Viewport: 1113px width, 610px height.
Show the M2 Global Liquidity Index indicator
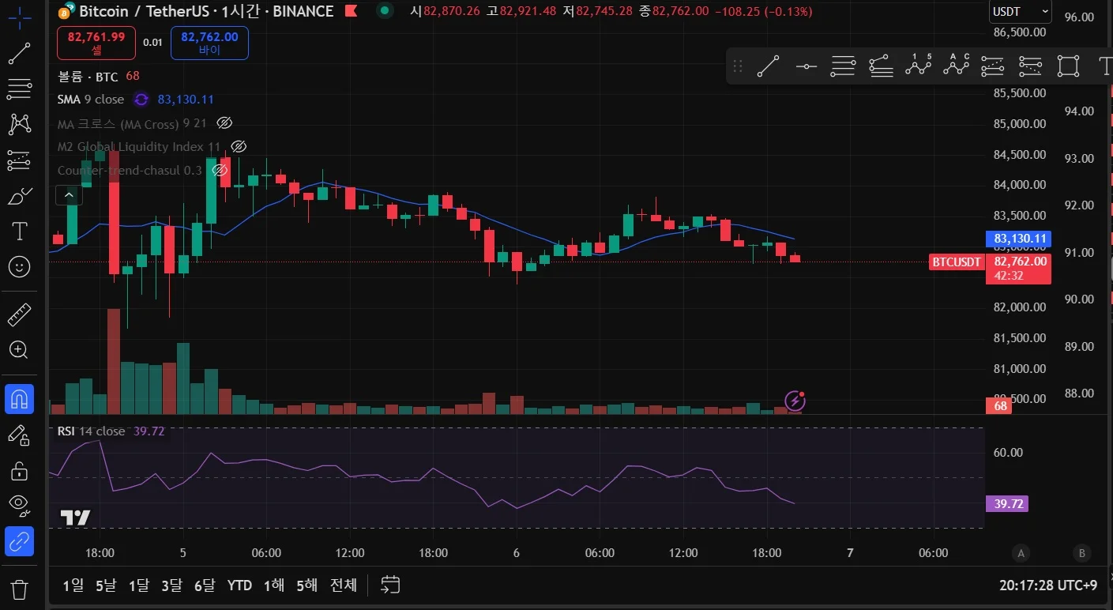click(239, 147)
